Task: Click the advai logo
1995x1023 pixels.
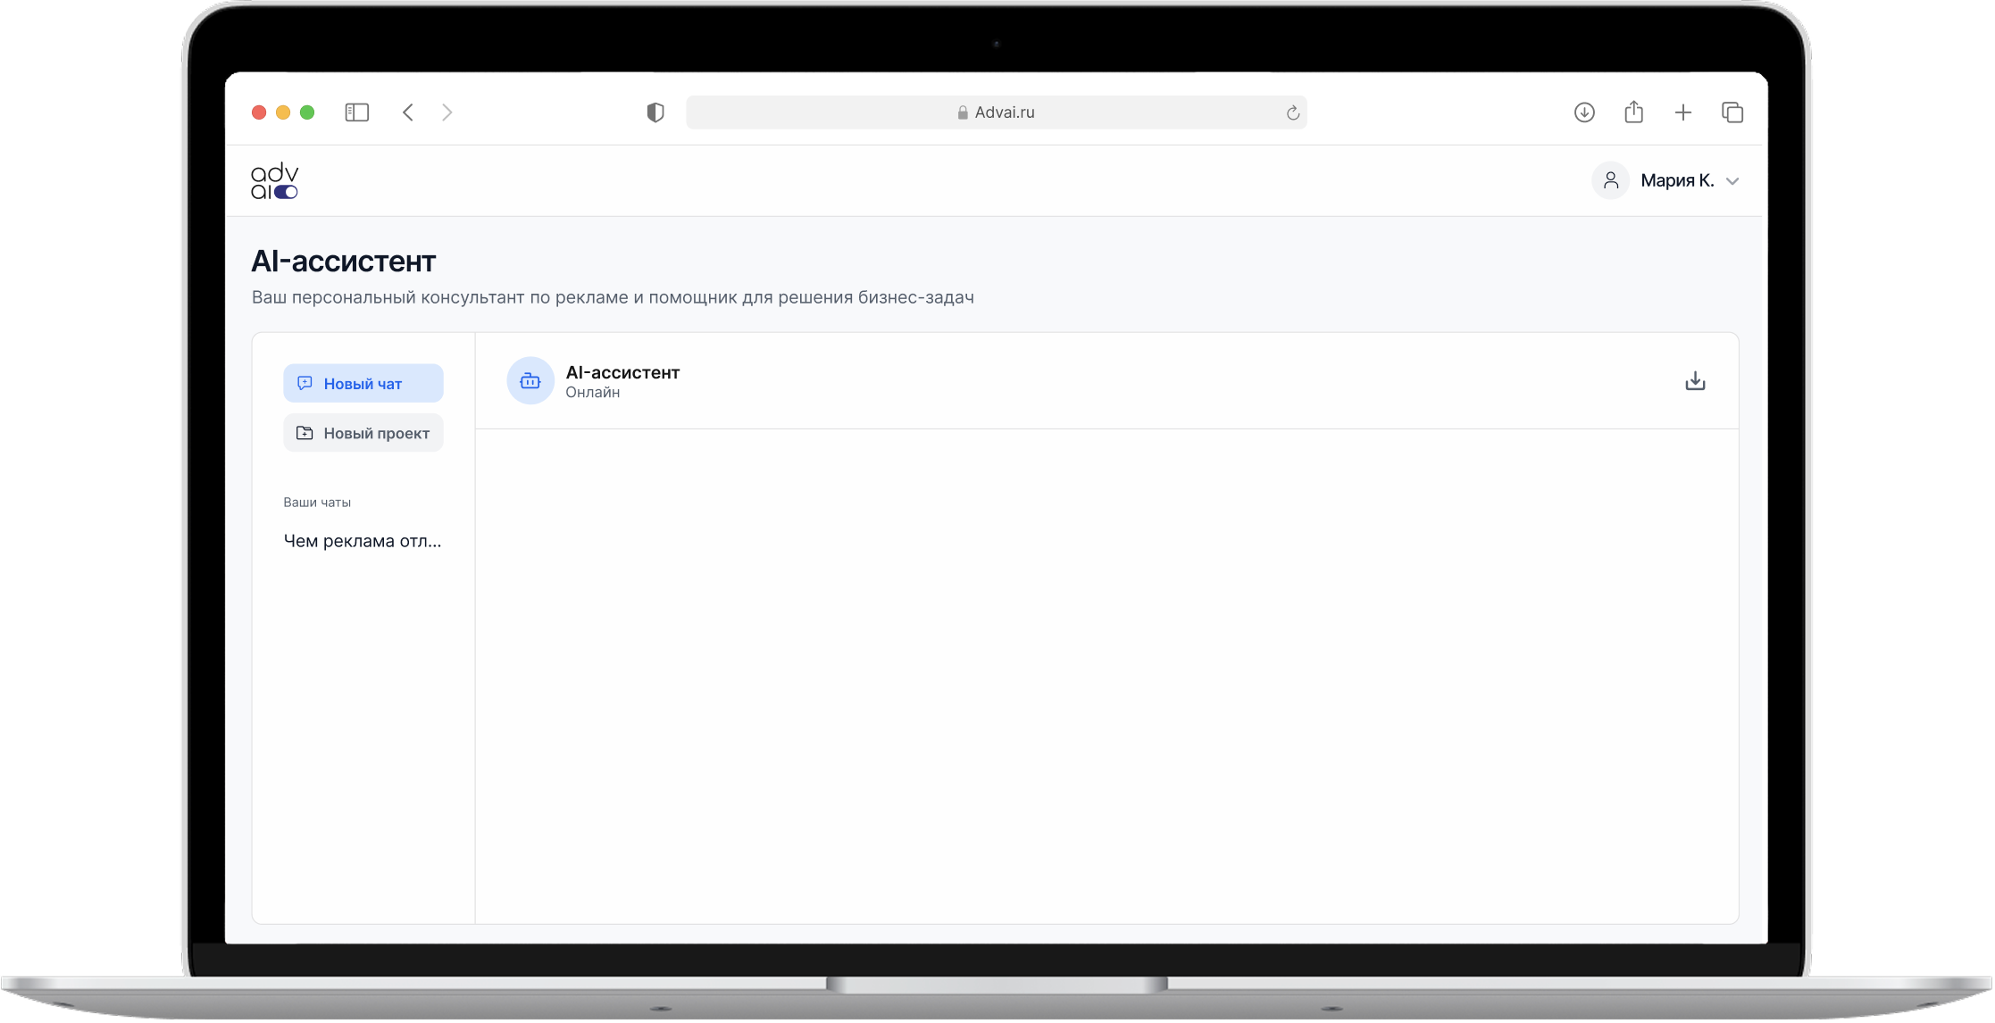Action: click(274, 181)
